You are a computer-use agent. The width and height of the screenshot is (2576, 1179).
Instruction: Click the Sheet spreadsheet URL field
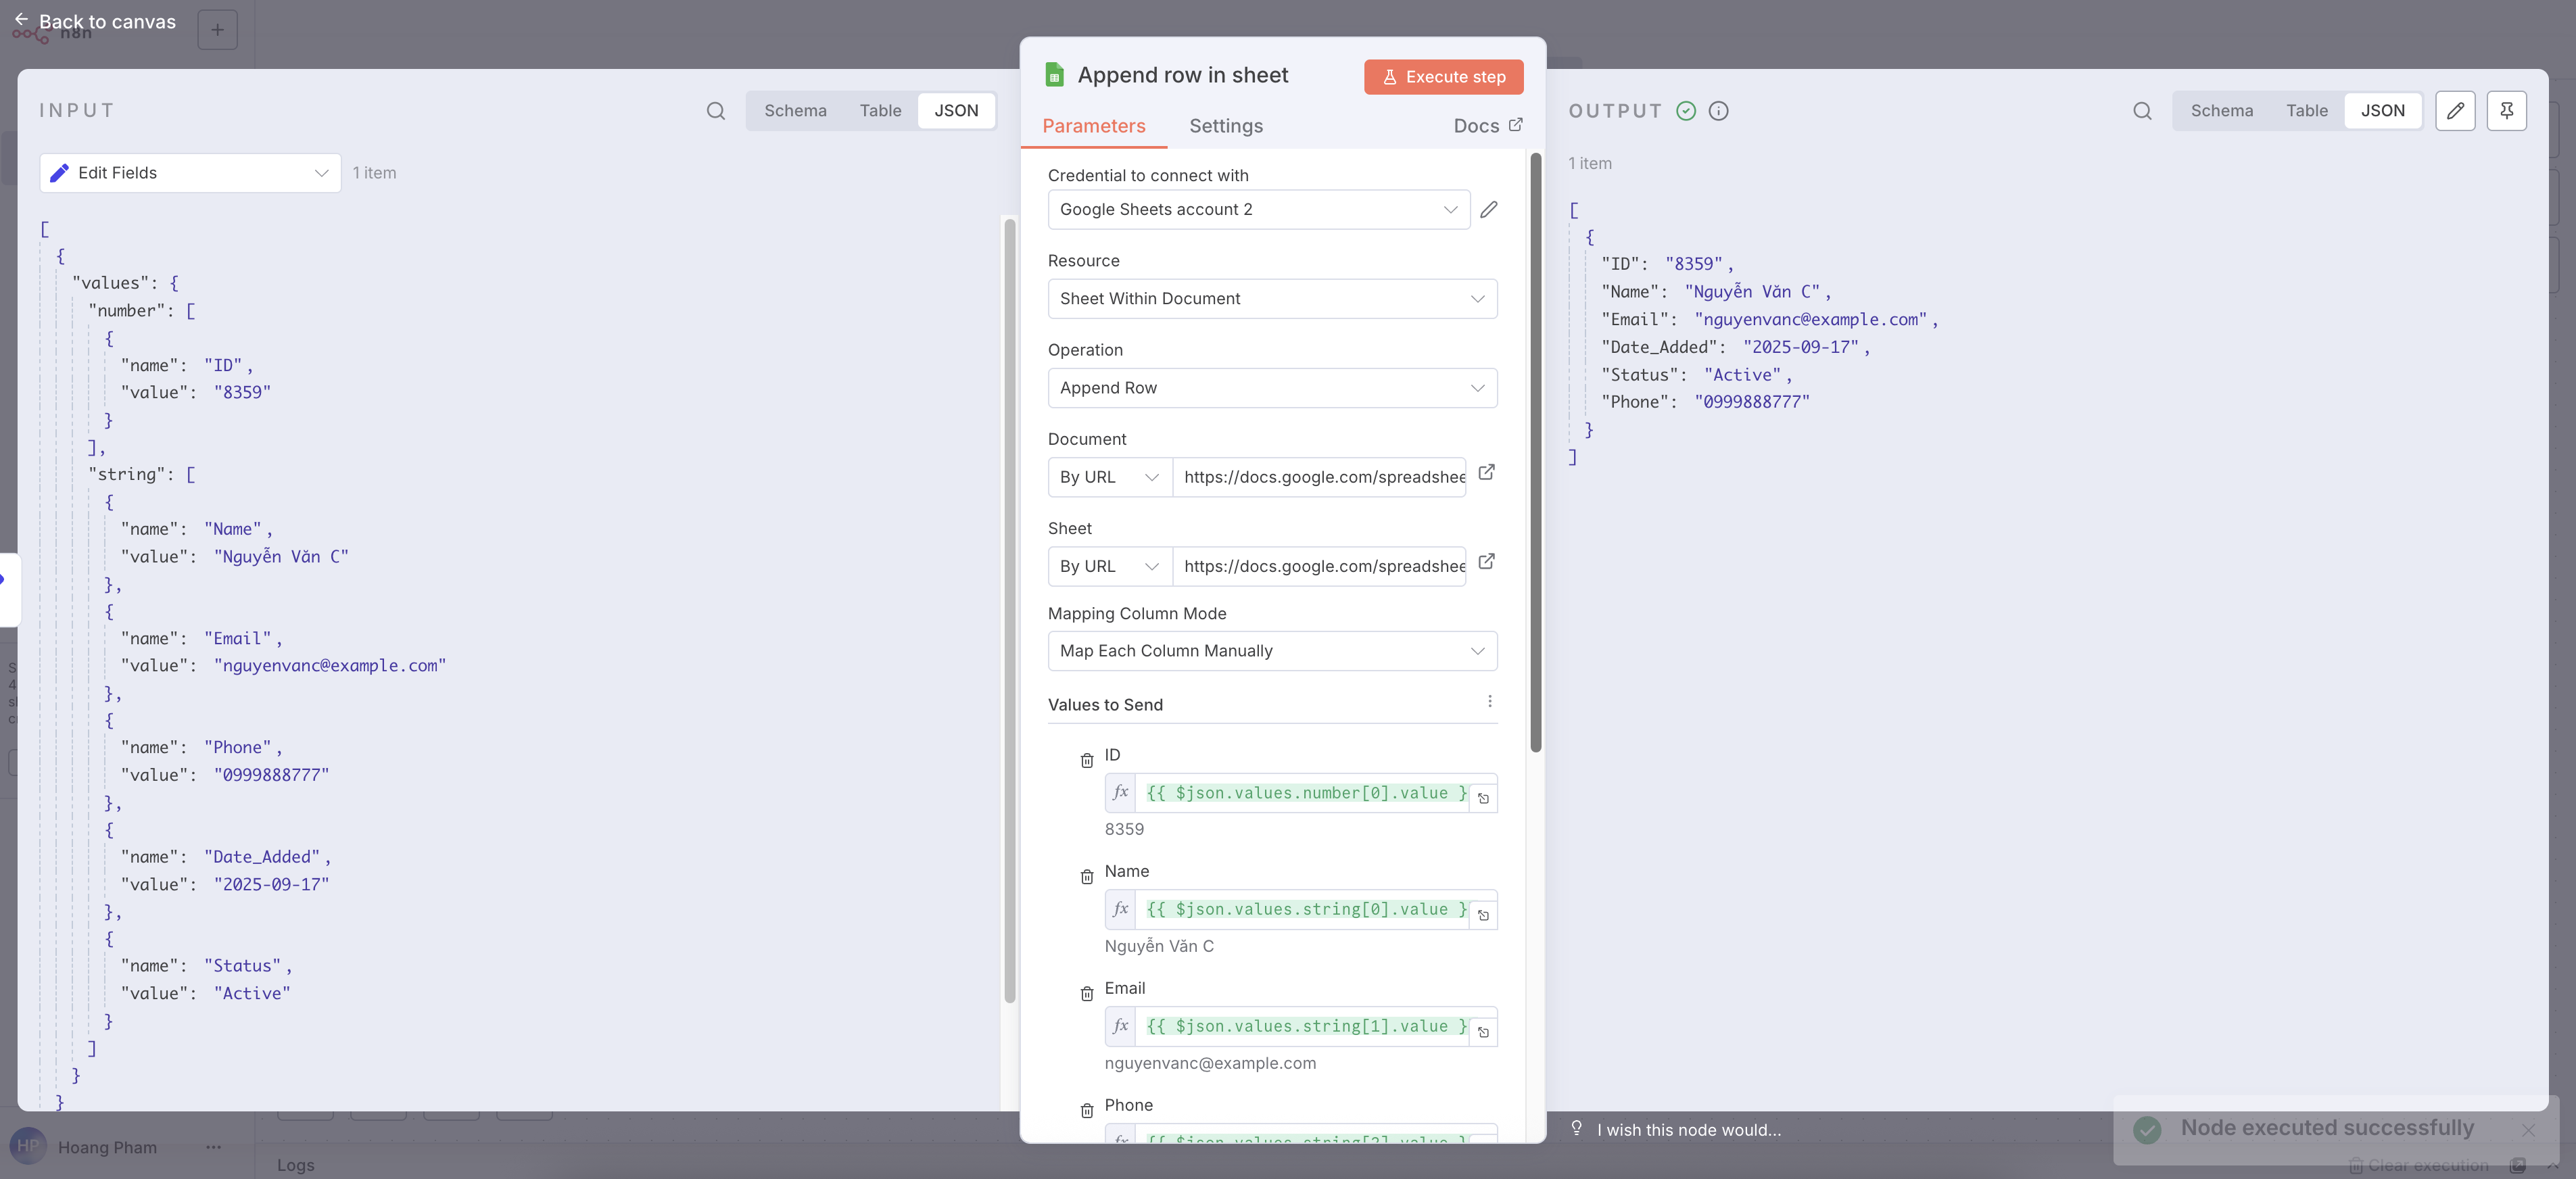1319,566
